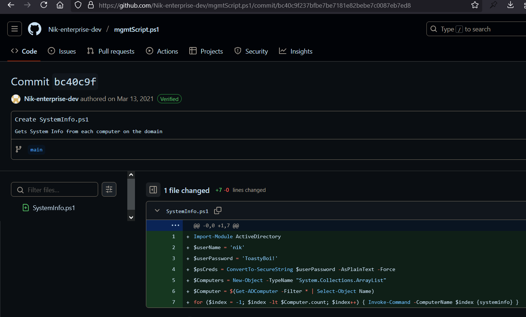Open the file tree display options
The height and width of the screenshot is (317, 526).
109,189
